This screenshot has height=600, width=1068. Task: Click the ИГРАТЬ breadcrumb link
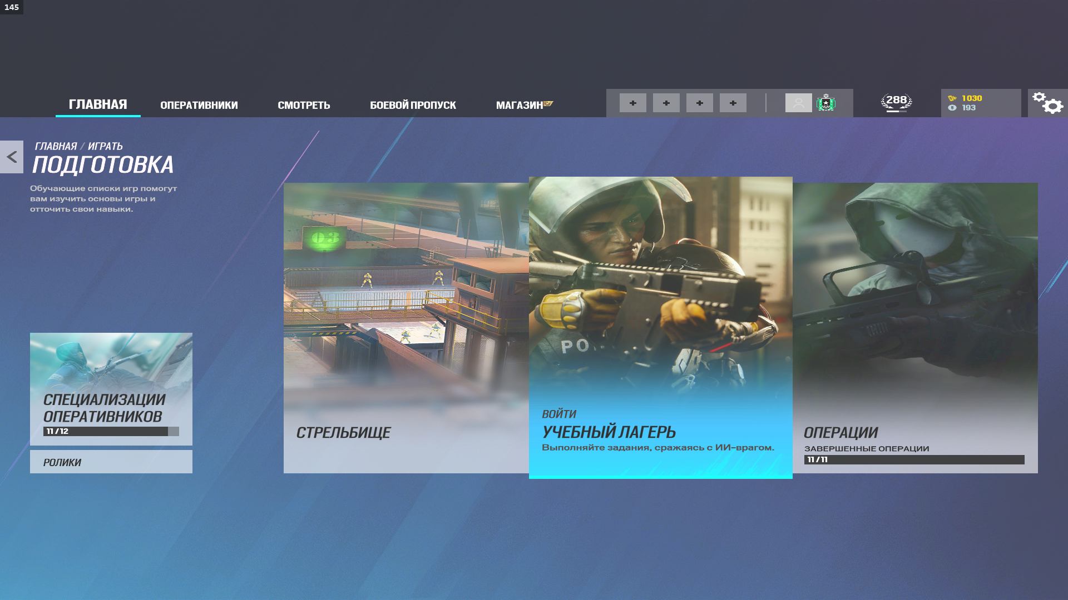(x=105, y=146)
